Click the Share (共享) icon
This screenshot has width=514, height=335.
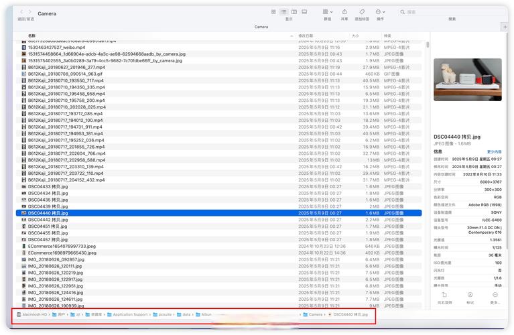[x=344, y=12]
